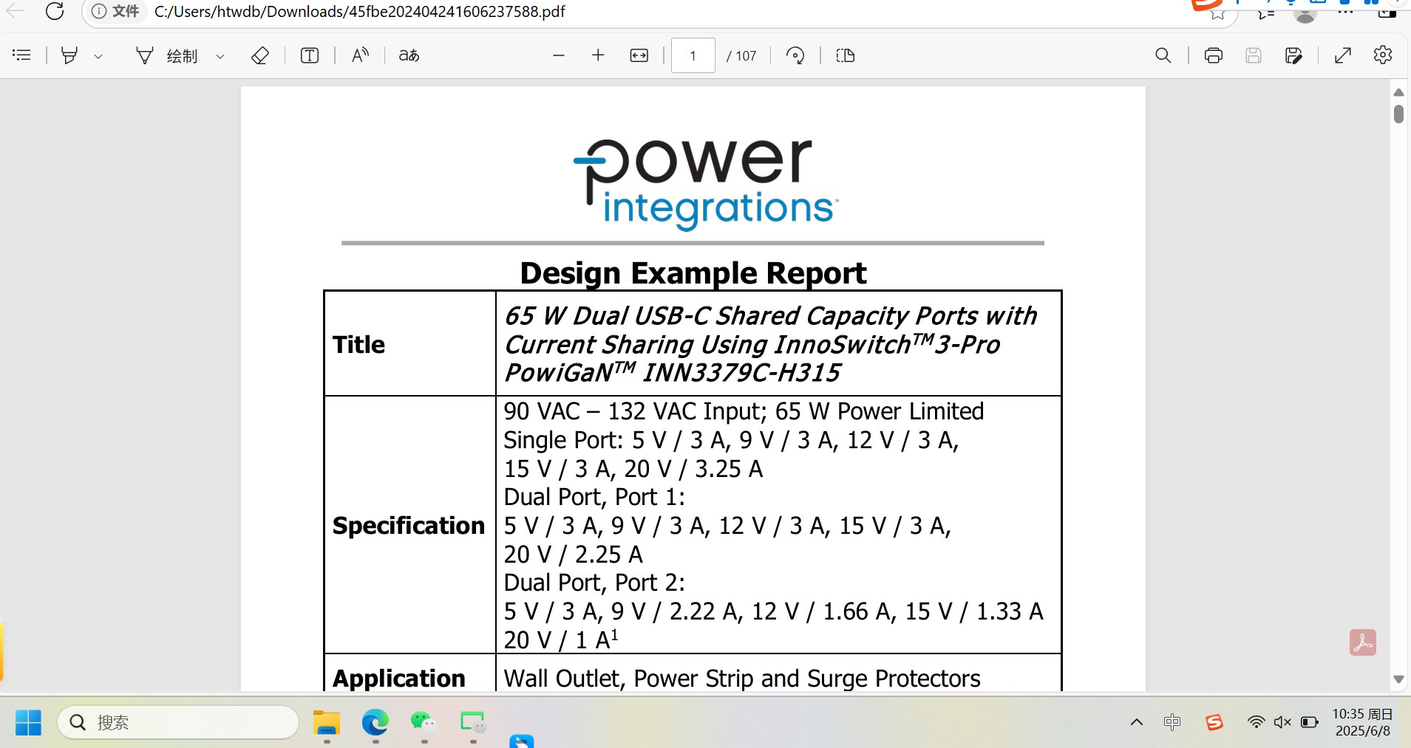Screen dimensions: 1411x748
Task: Fit page to width
Action: click(639, 55)
